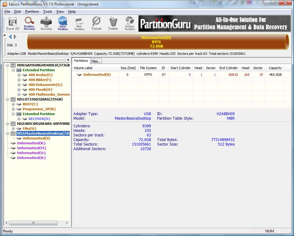Click the Seq.(Stat) column header
This screenshot has width=294, height=236.
pyautogui.click(x=128, y=68)
